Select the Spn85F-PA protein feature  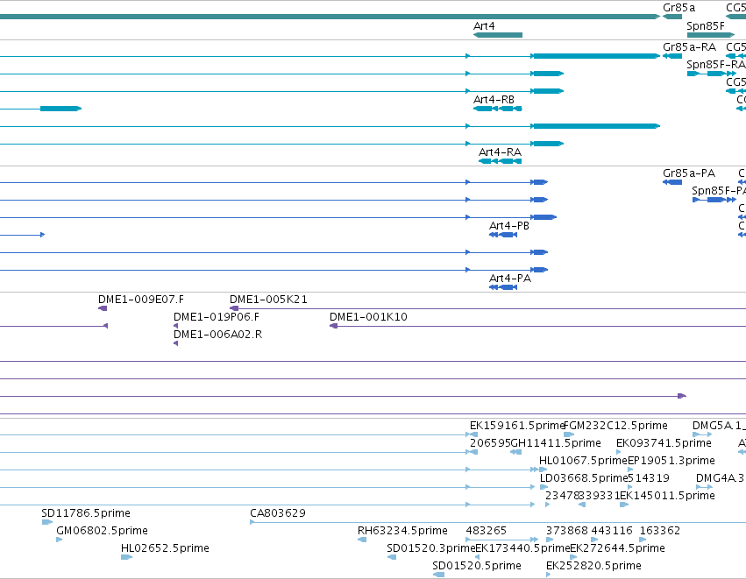(714, 200)
